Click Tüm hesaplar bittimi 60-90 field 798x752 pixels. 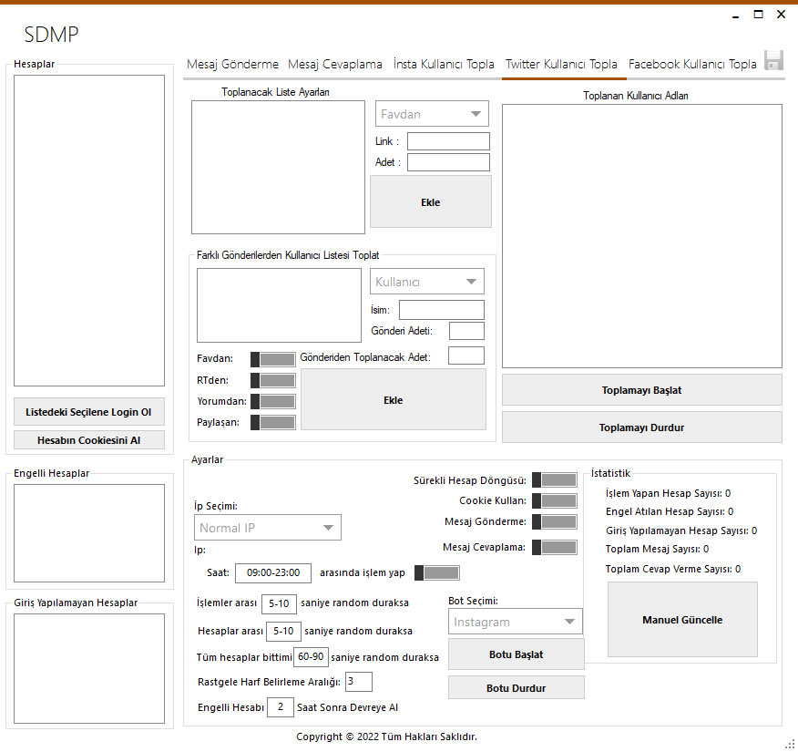[311, 657]
